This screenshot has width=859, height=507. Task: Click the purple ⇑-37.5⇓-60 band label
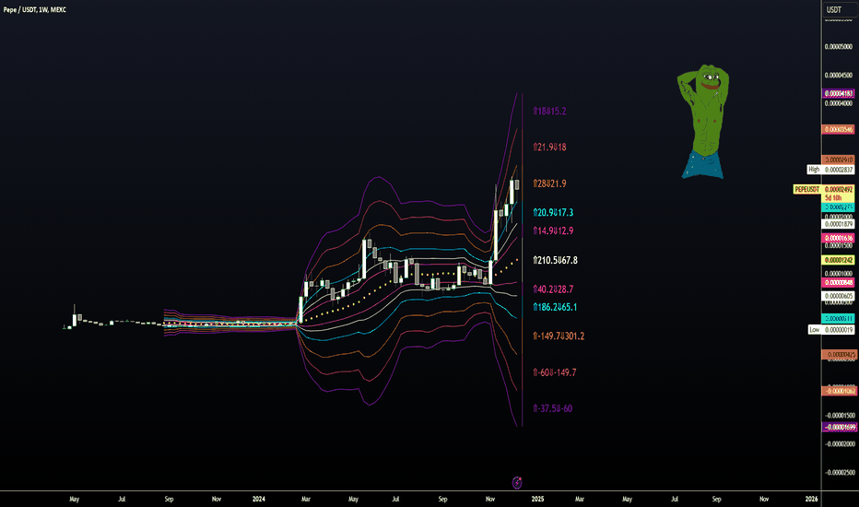[553, 408]
